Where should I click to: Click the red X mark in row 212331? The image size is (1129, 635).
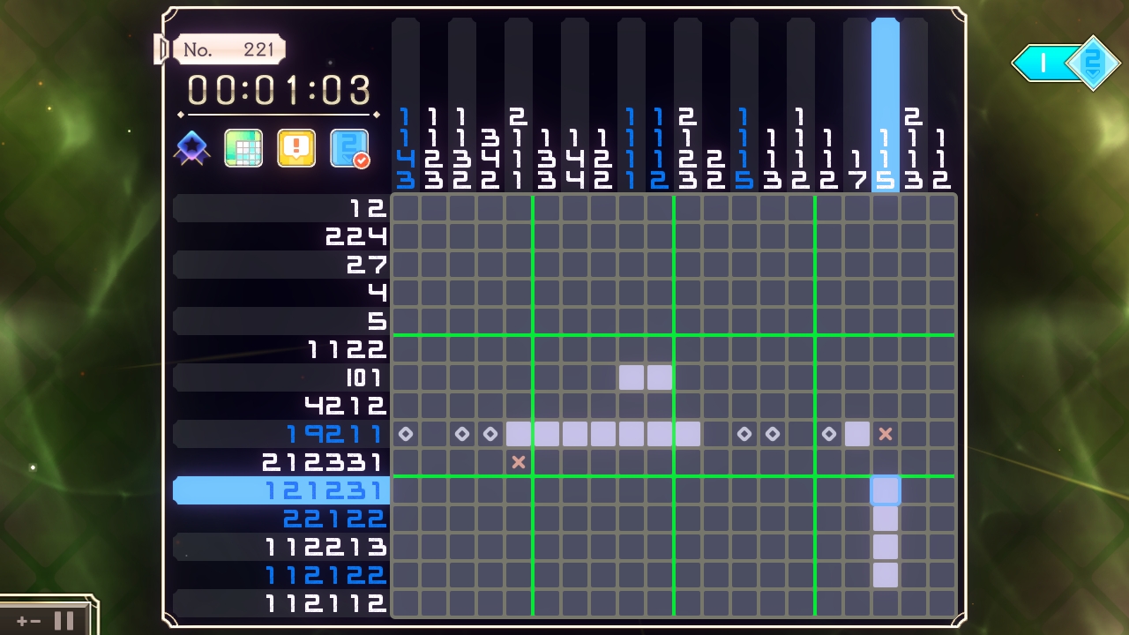tap(519, 462)
